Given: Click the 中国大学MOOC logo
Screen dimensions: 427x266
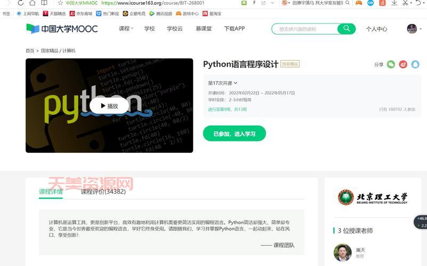Looking at the screenshot, I should point(62,29).
